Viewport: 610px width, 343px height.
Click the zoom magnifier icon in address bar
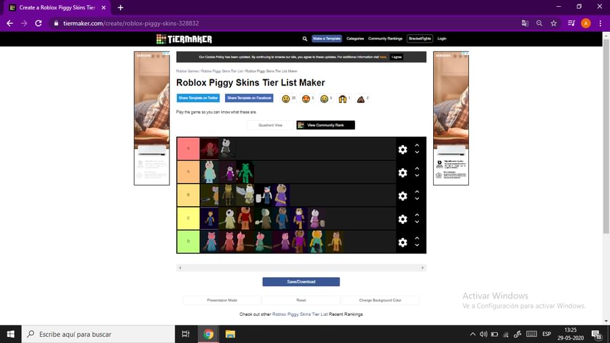coord(540,23)
